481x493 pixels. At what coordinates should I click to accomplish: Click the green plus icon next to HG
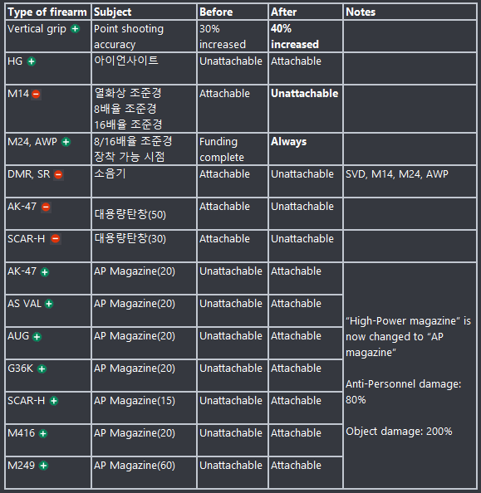click(x=32, y=61)
